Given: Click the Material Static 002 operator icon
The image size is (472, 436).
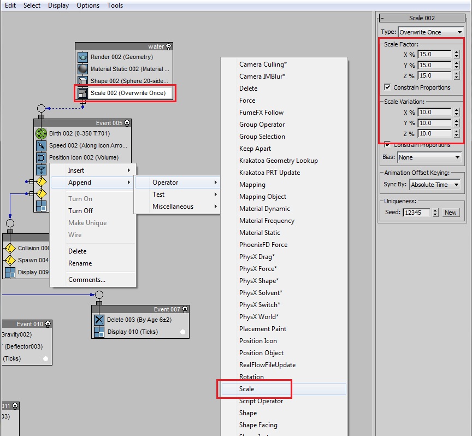Looking at the screenshot, I should [82, 68].
